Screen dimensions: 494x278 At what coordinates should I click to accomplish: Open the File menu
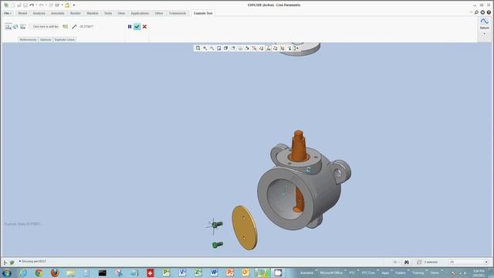(8, 13)
